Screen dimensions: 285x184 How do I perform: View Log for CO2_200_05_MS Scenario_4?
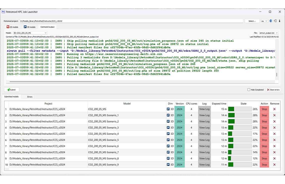[x=204, y=134]
